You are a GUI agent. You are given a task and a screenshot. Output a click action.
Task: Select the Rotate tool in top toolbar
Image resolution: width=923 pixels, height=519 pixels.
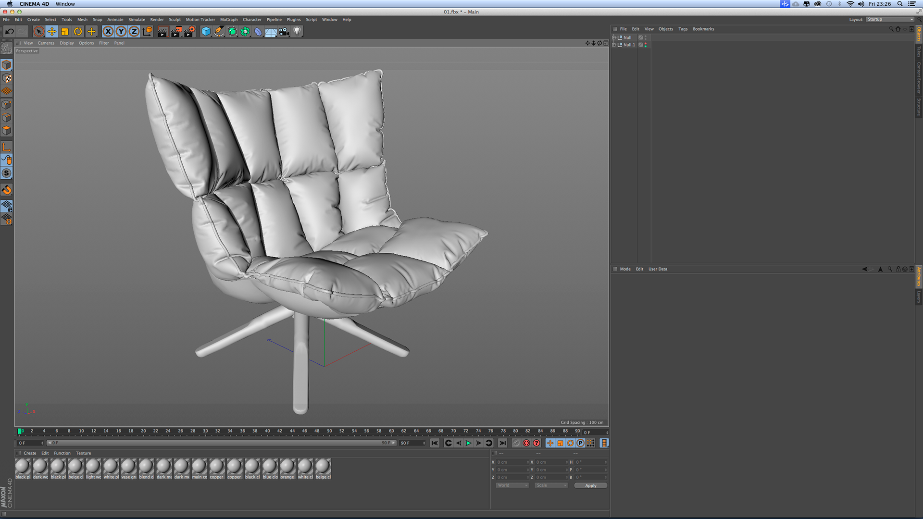pyautogui.click(x=78, y=32)
